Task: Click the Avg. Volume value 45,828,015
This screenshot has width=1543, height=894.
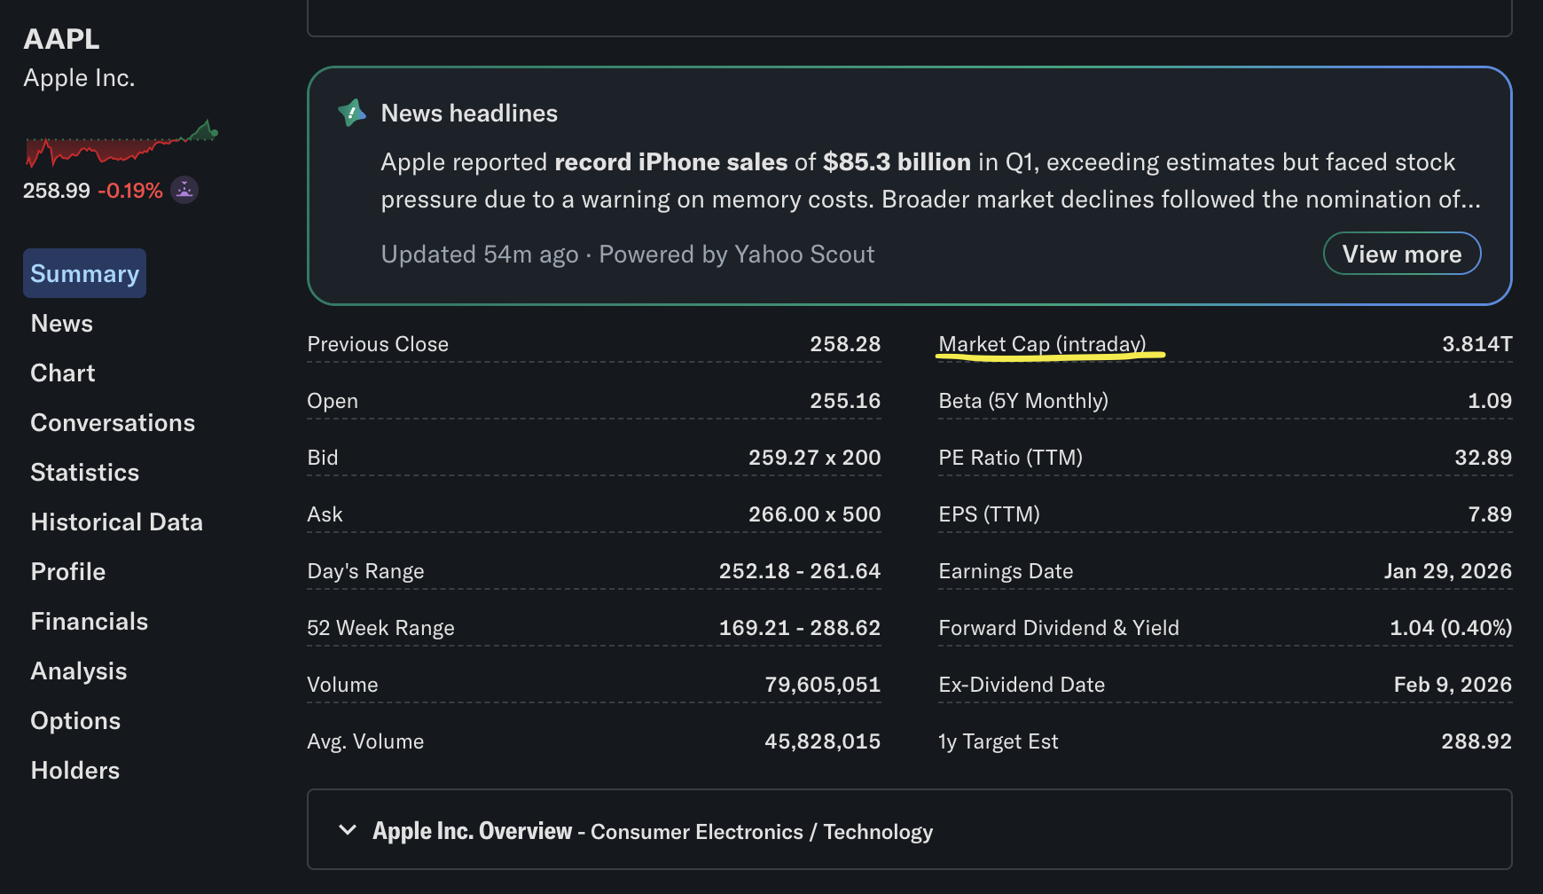Action: 823,741
